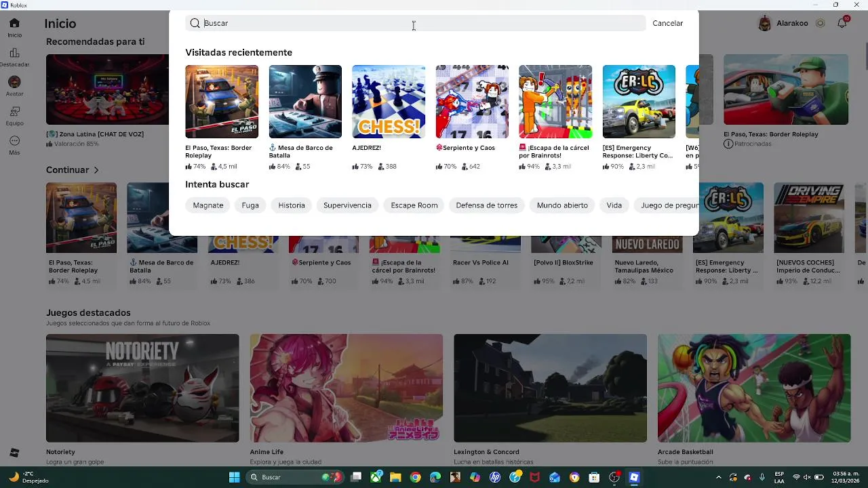This screenshot has height=488, width=868.
Task: Open File Explorer from the taskbar
Action: tap(395, 477)
